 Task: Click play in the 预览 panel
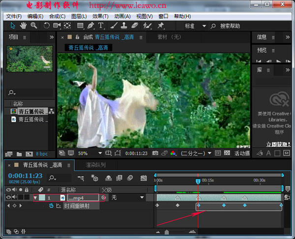tap(279, 61)
